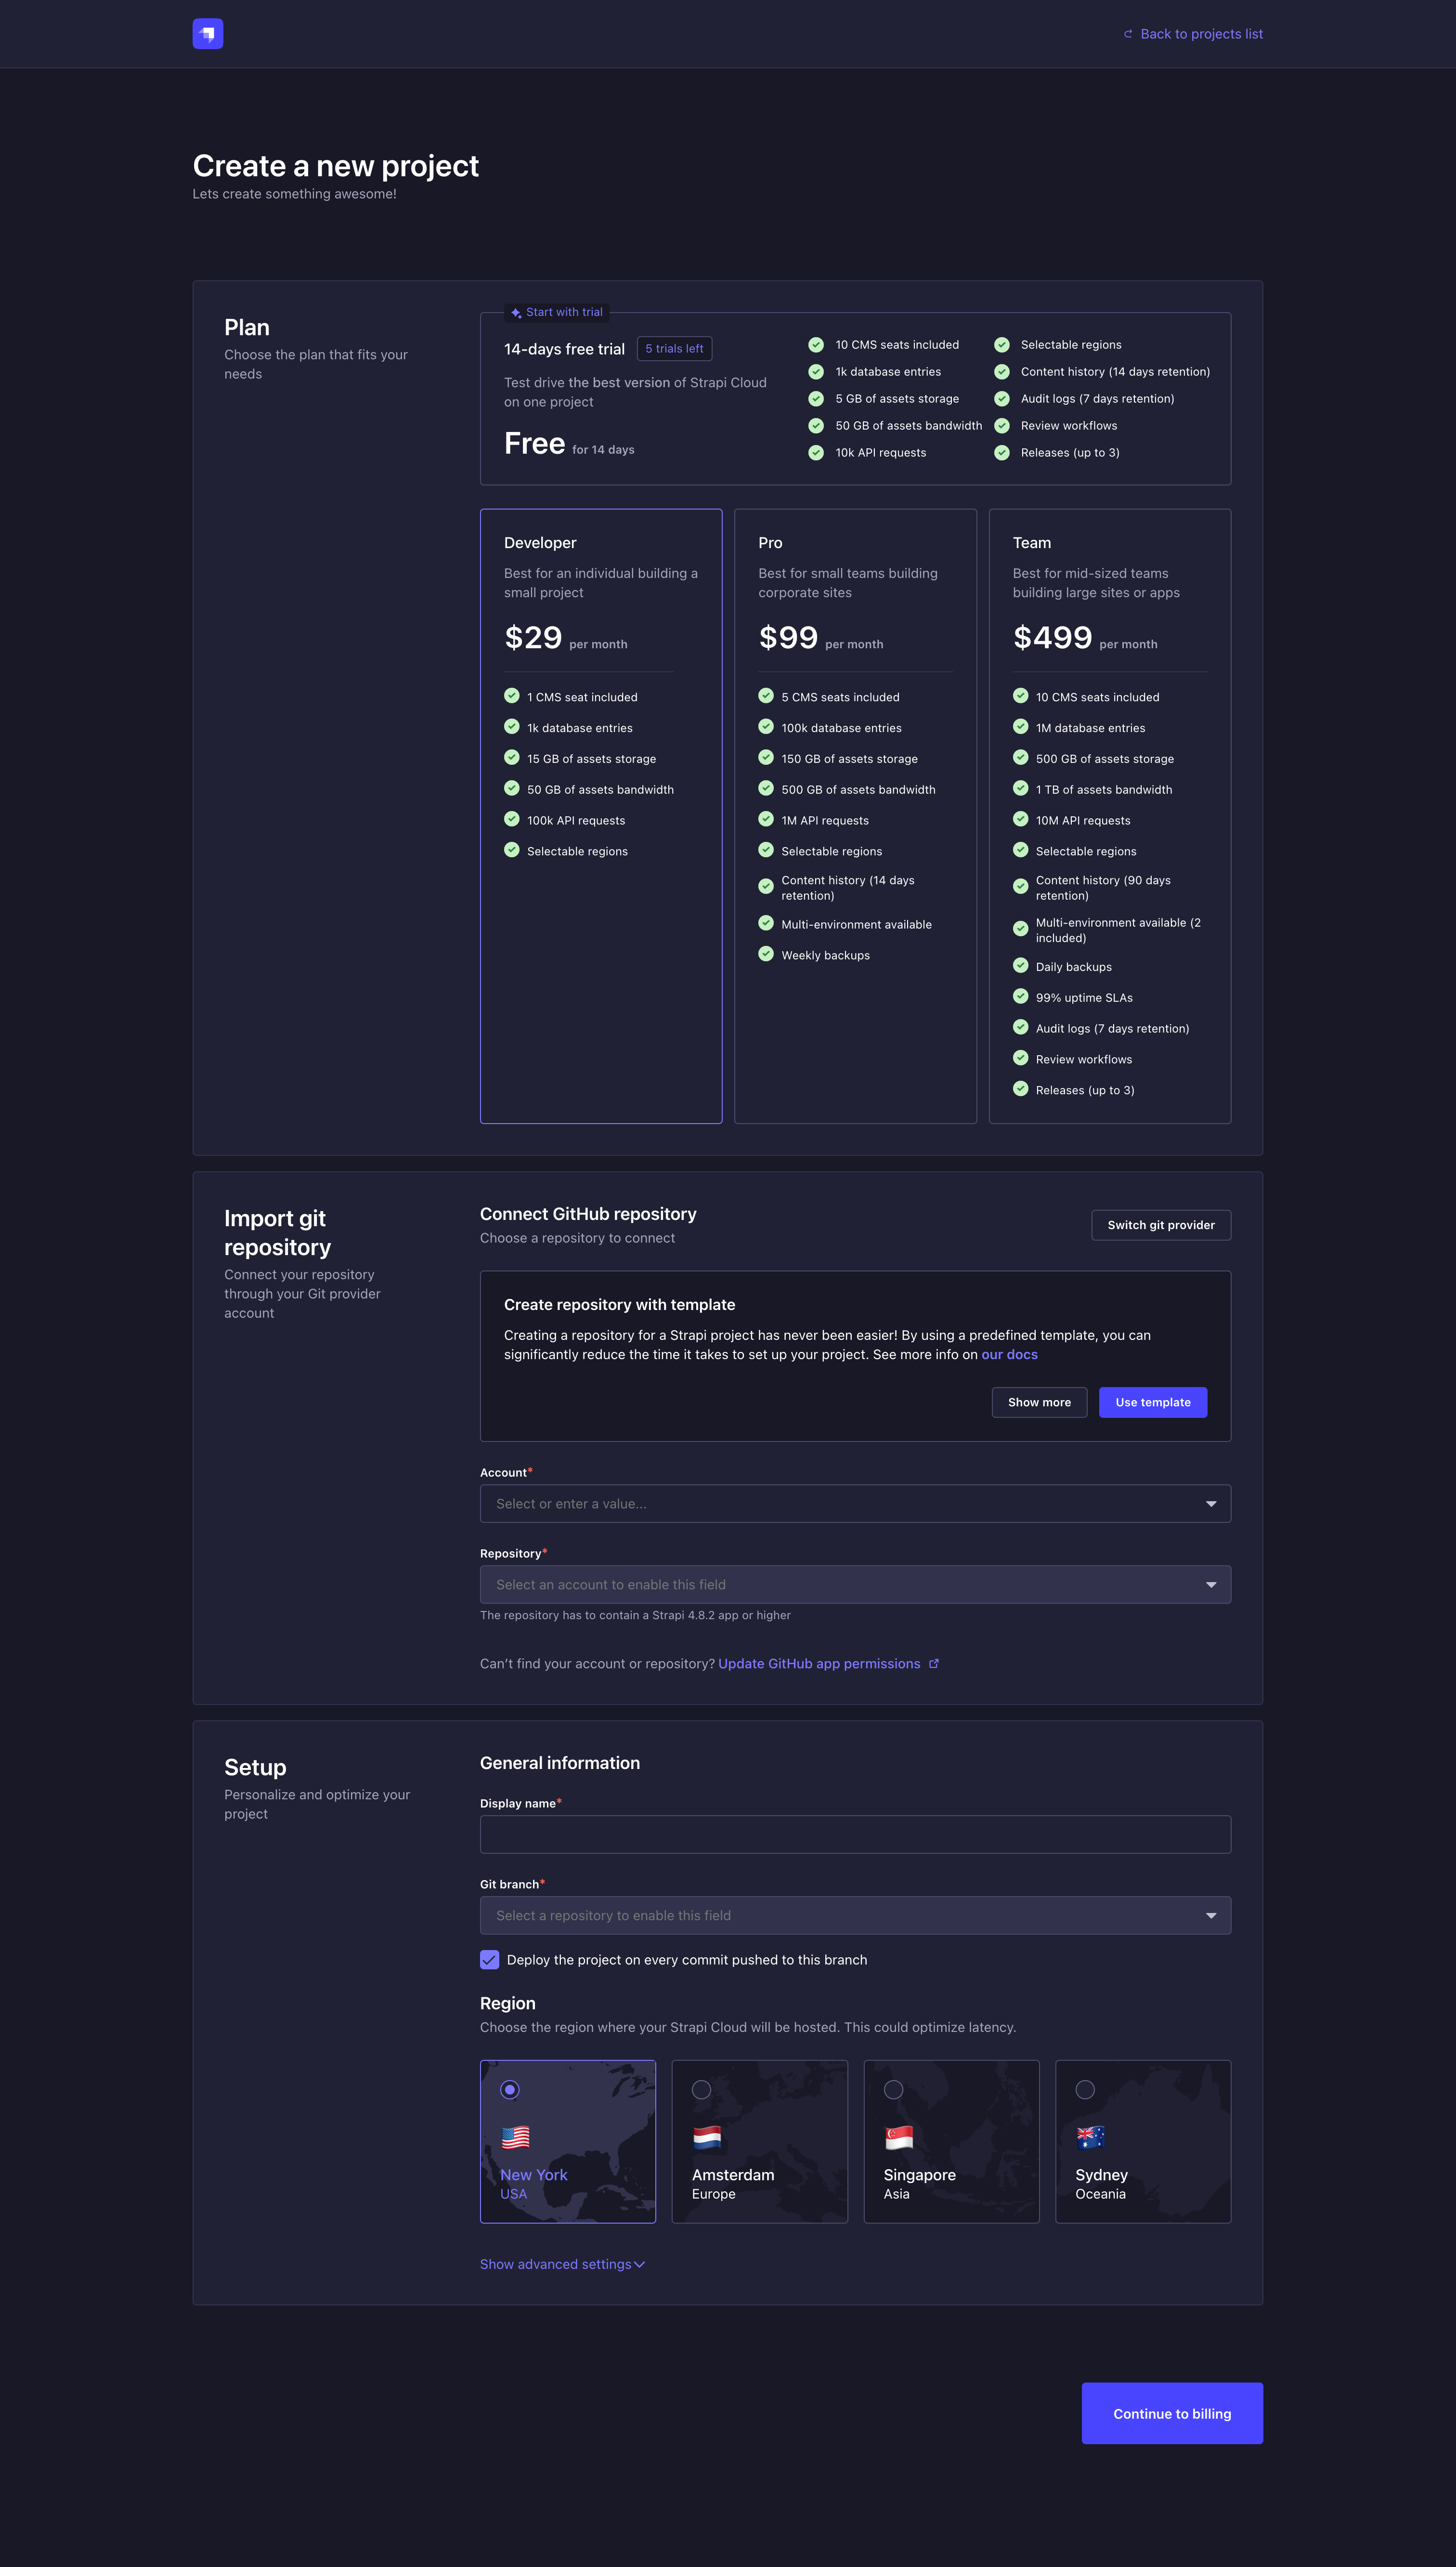The width and height of the screenshot is (1456, 2567).
Task: Click external link icon after GitHub app permissions
Action: point(934,1664)
